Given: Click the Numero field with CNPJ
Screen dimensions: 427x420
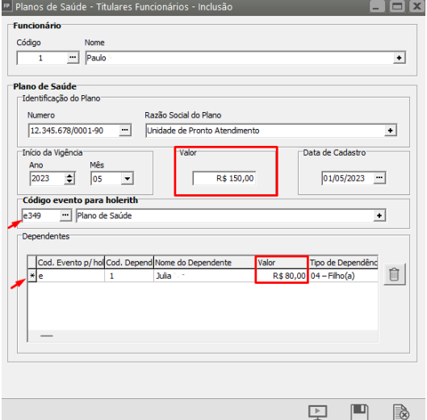Looking at the screenshot, I should click(x=73, y=131).
